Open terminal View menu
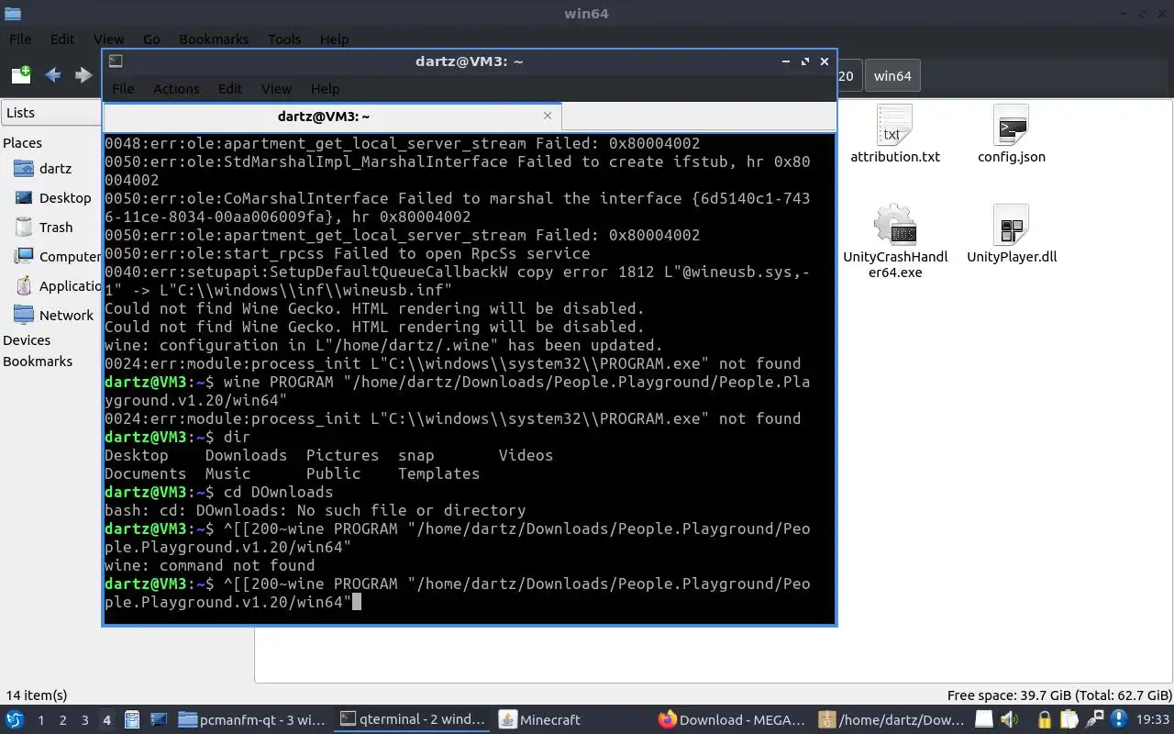 tap(276, 89)
